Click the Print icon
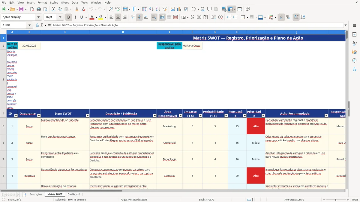 pyautogui.click(x=39, y=9)
